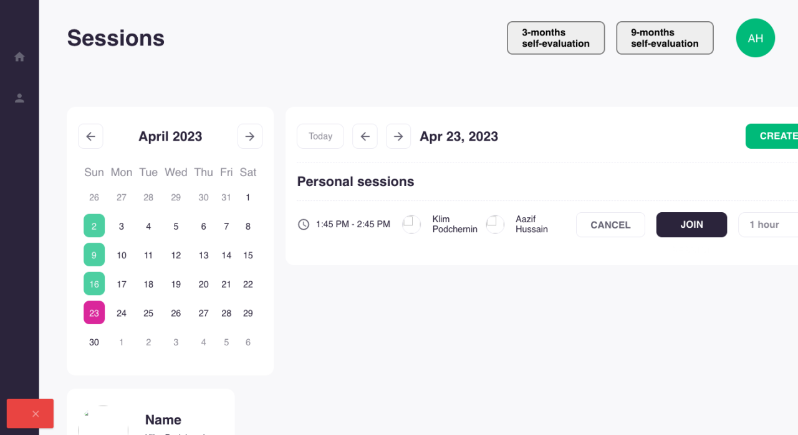Open the AH user avatar menu
This screenshot has width=798, height=435.
pyautogui.click(x=755, y=38)
